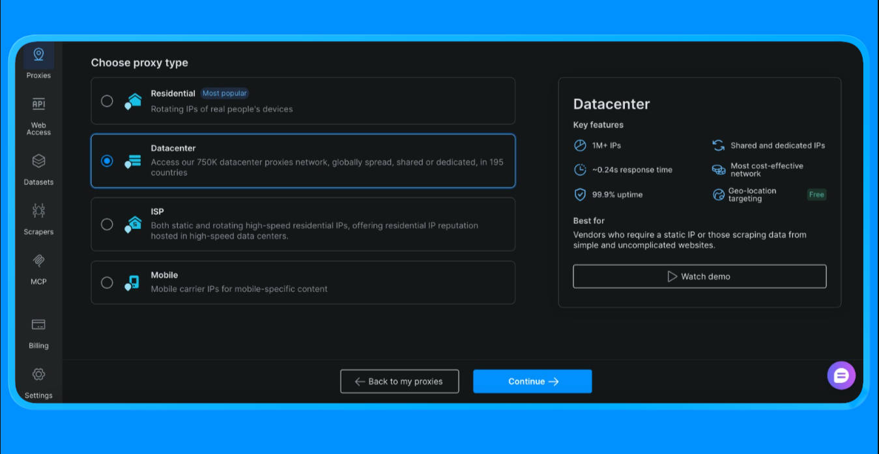Click the Most popular badge

click(225, 94)
